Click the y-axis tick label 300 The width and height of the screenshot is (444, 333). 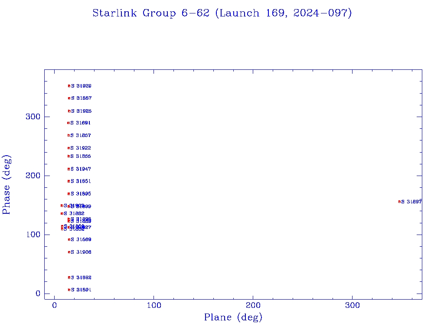(x=33, y=117)
